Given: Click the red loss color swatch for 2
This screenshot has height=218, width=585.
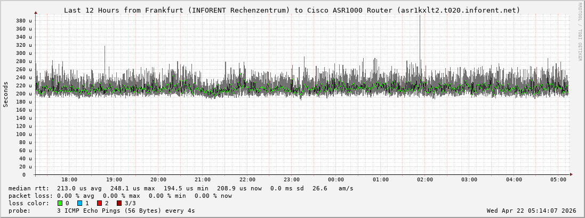Looking at the screenshot, I should pyautogui.click(x=99, y=203).
